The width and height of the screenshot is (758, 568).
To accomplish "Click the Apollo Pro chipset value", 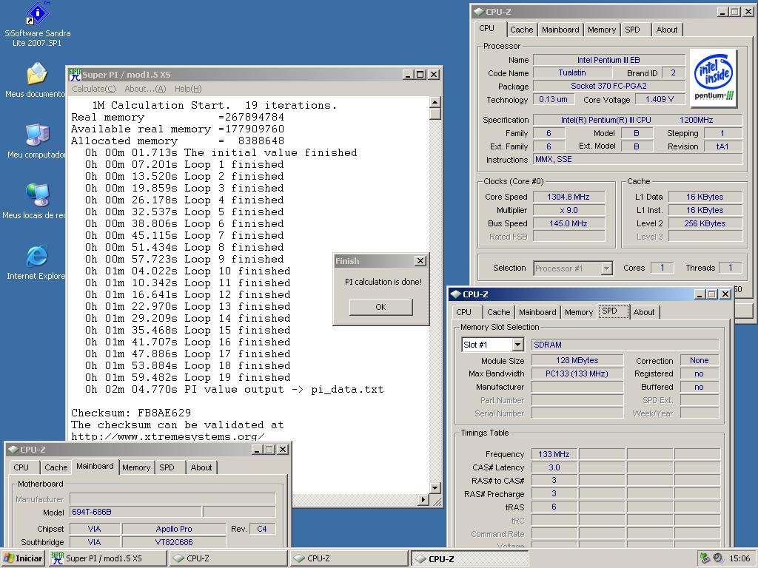I will pos(174,529).
